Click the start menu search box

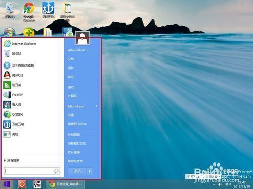(32, 171)
